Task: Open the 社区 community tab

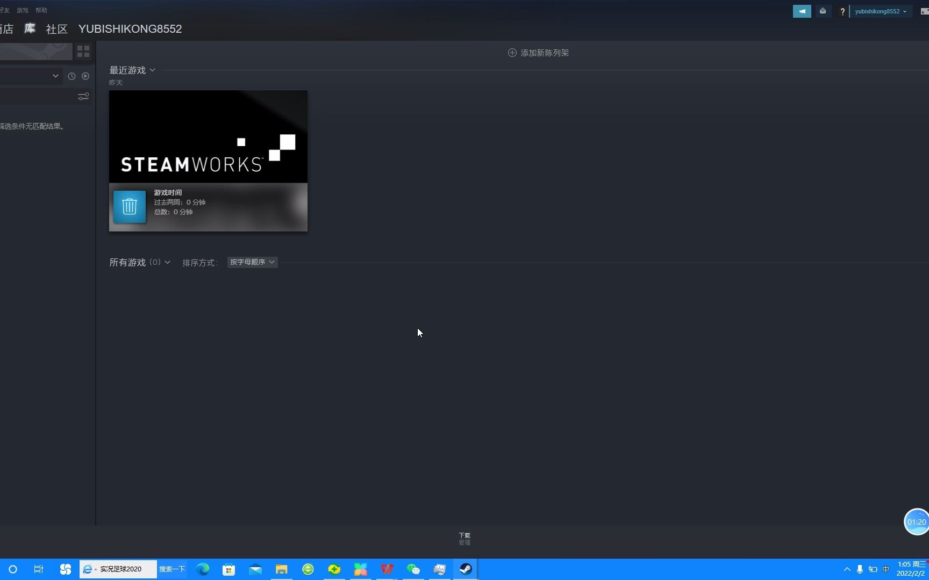Action: [x=57, y=29]
